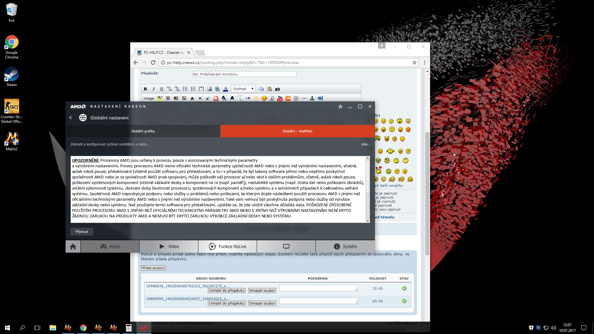
Task: Click note field for 25 KB file
Action: [319, 288]
